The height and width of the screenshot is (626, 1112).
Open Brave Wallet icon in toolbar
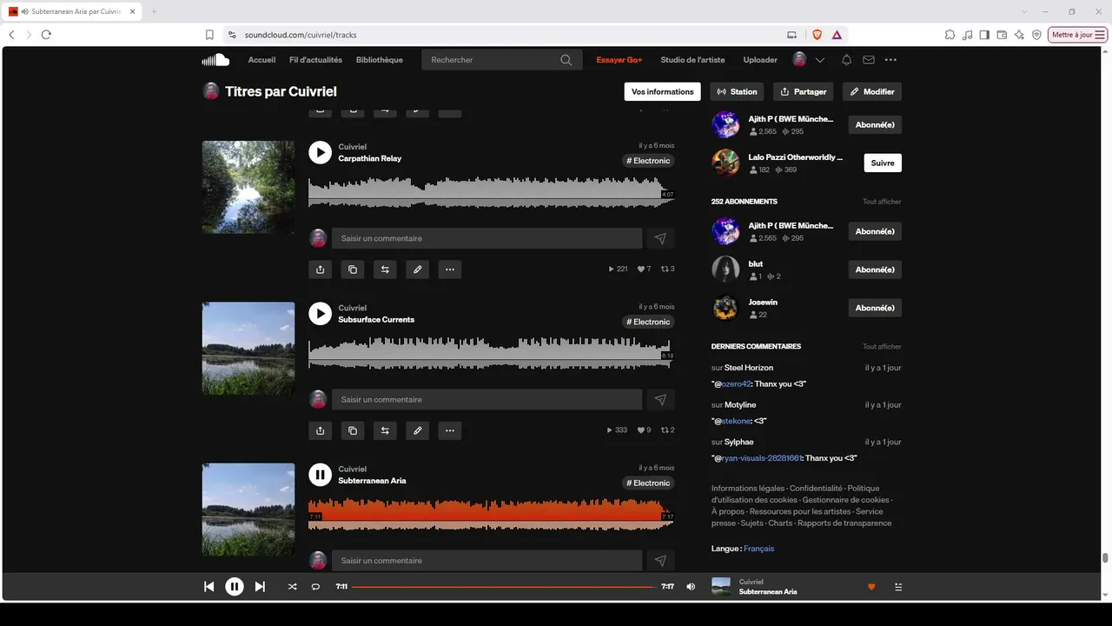(x=1002, y=35)
